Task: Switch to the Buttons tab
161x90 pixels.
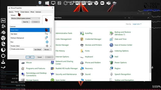Action: click(11, 12)
